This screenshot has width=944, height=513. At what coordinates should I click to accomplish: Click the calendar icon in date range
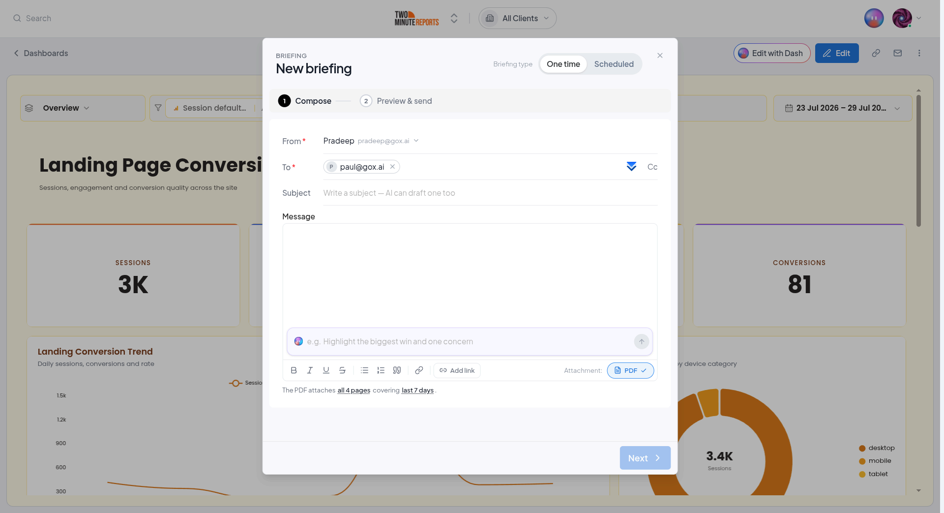(x=789, y=108)
